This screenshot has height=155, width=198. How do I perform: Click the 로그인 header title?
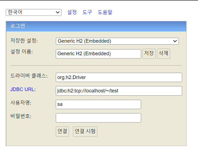tap(18, 26)
